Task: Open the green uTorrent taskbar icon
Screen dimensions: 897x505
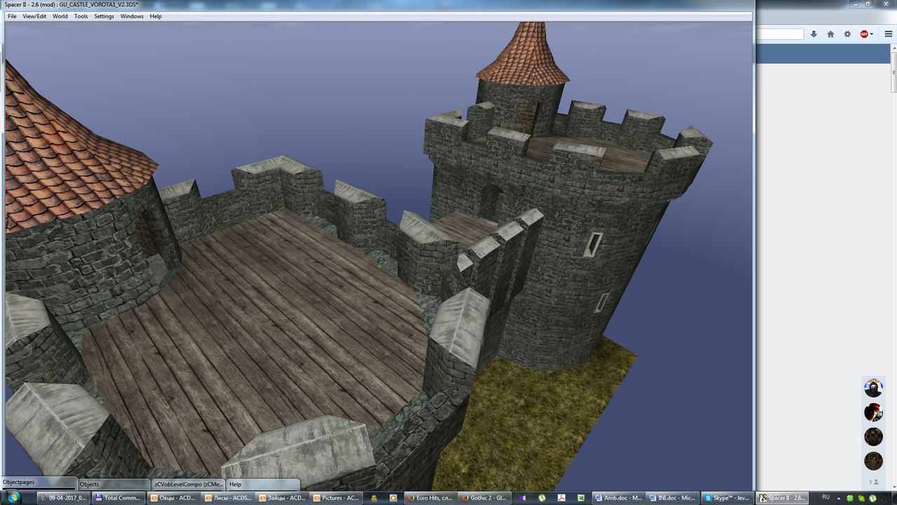Action: click(542, 498)
